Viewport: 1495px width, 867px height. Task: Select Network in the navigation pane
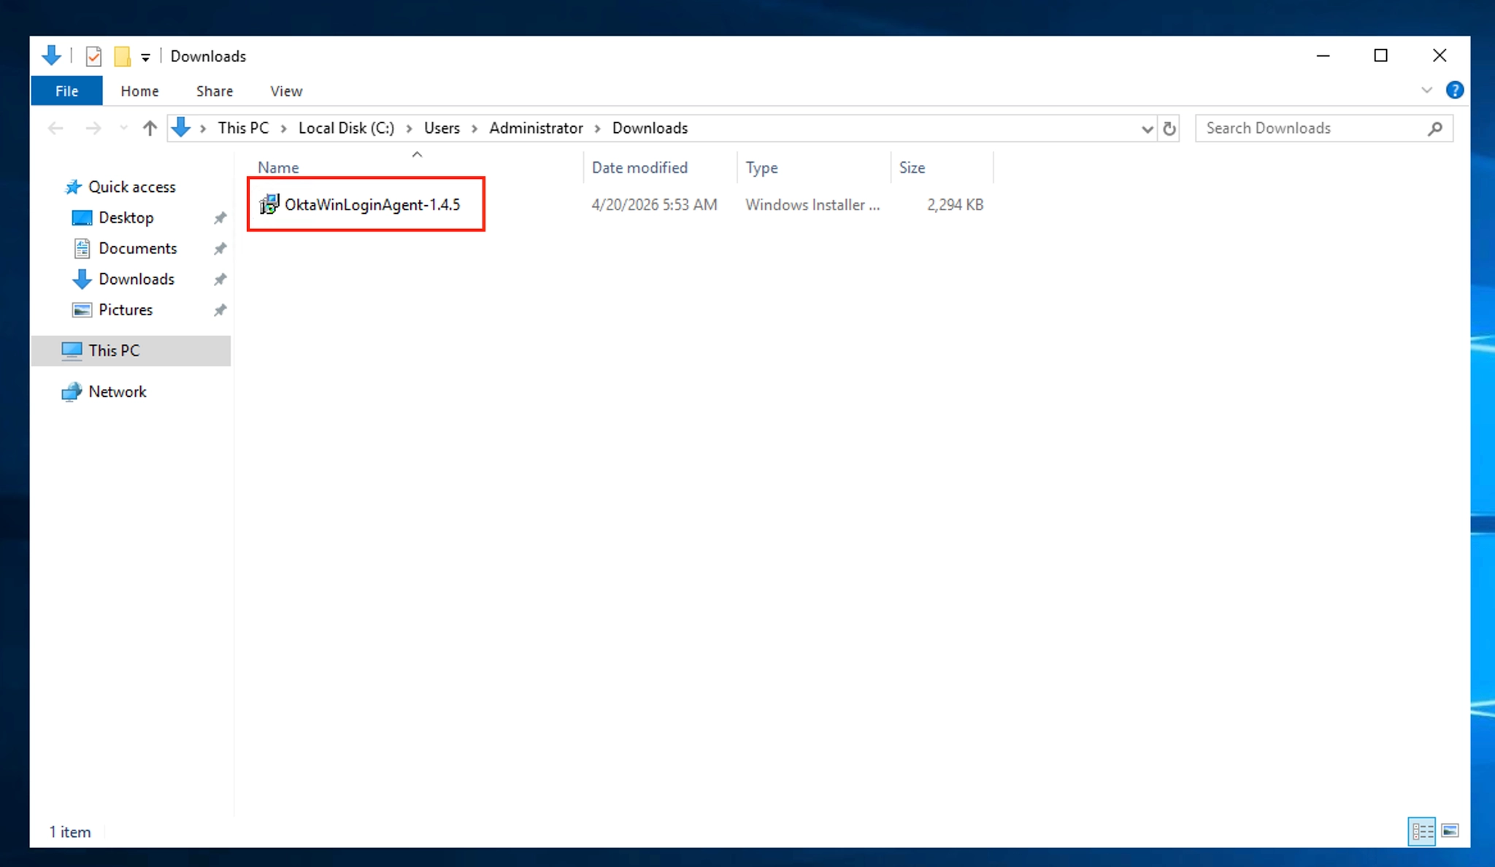click(117, 392)
